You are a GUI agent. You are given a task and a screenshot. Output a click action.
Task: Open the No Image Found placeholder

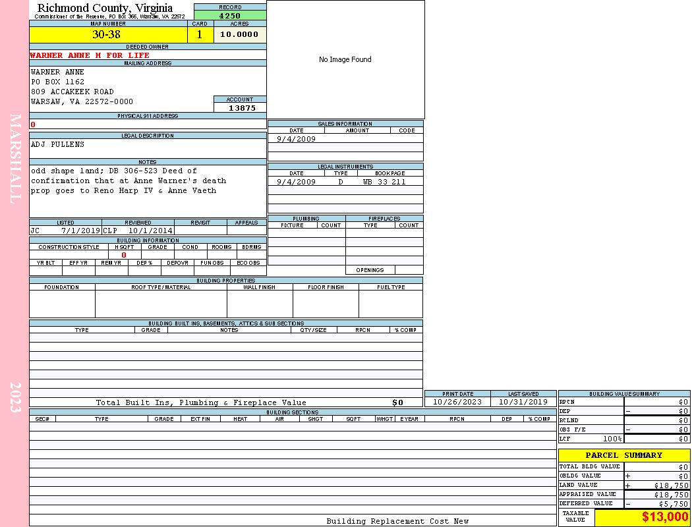[x=345, y=59]
